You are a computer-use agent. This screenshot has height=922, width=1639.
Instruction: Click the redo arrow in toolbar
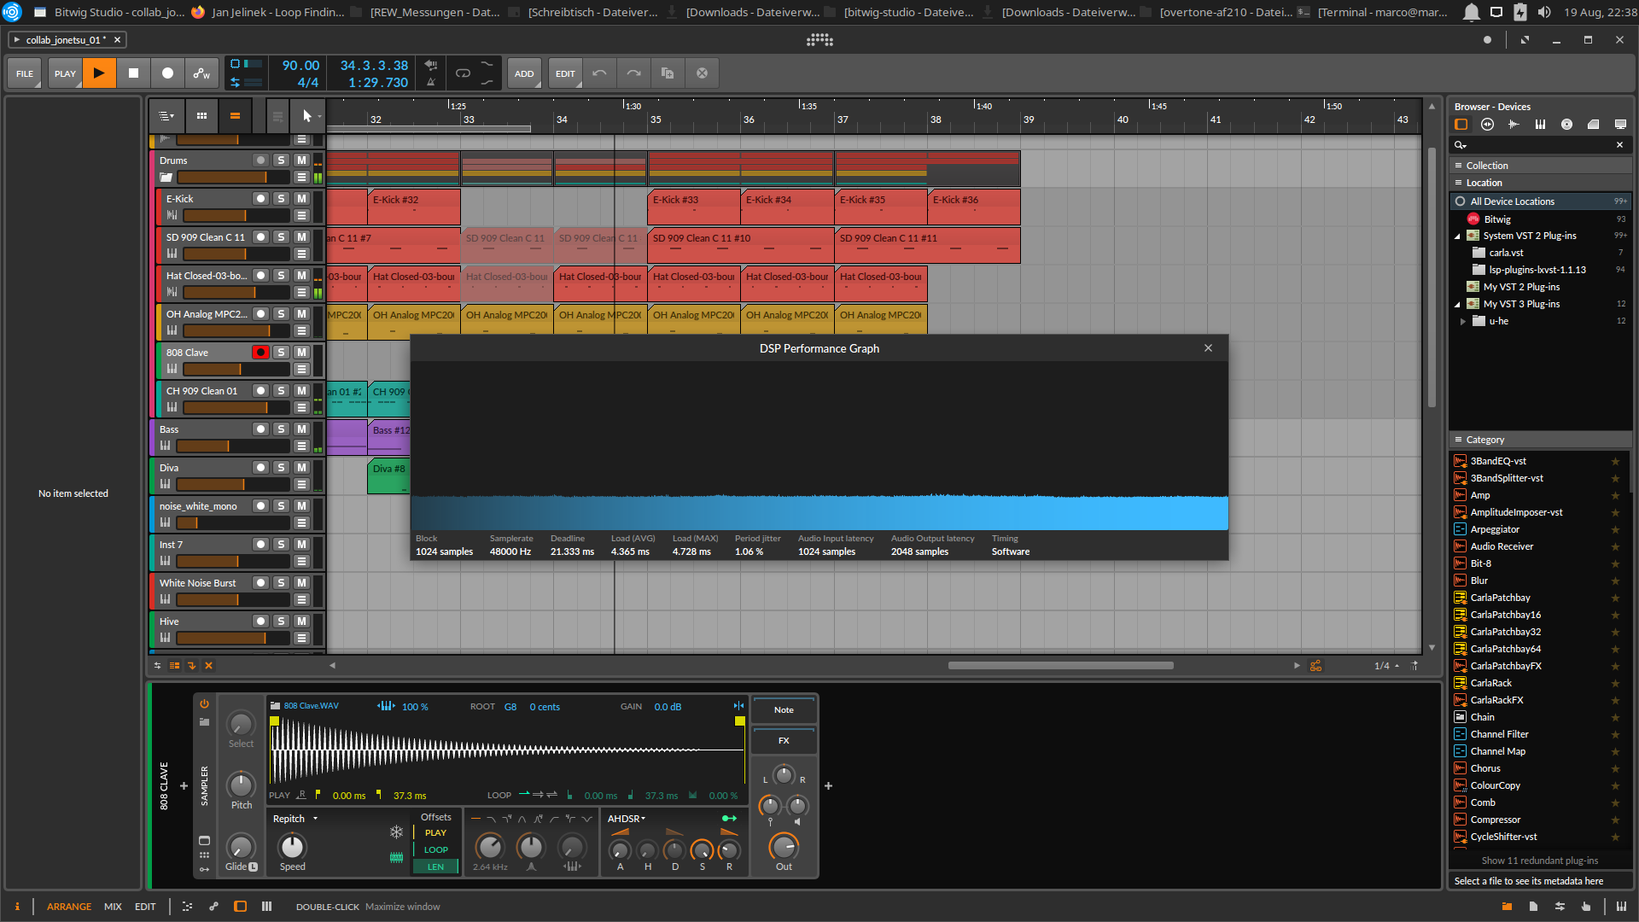coord(633,73)
